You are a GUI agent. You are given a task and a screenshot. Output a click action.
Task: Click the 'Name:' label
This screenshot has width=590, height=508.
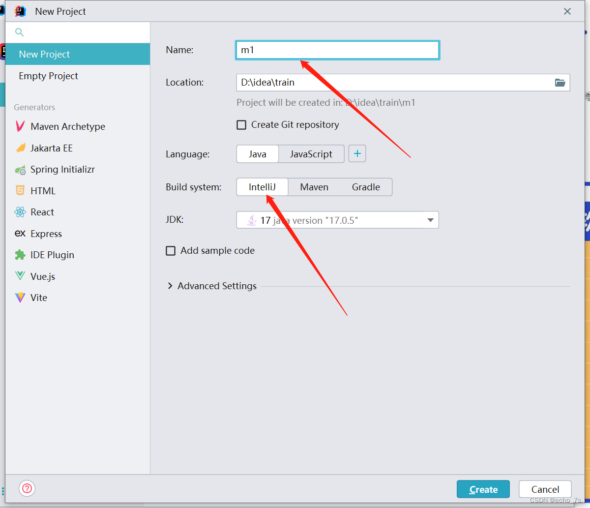point(180,50)
